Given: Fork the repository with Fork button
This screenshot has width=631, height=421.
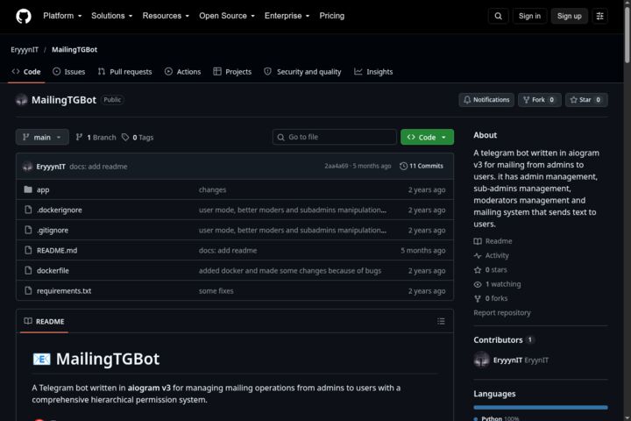Looking at the screenshot, I should click(x=539, y=100).
